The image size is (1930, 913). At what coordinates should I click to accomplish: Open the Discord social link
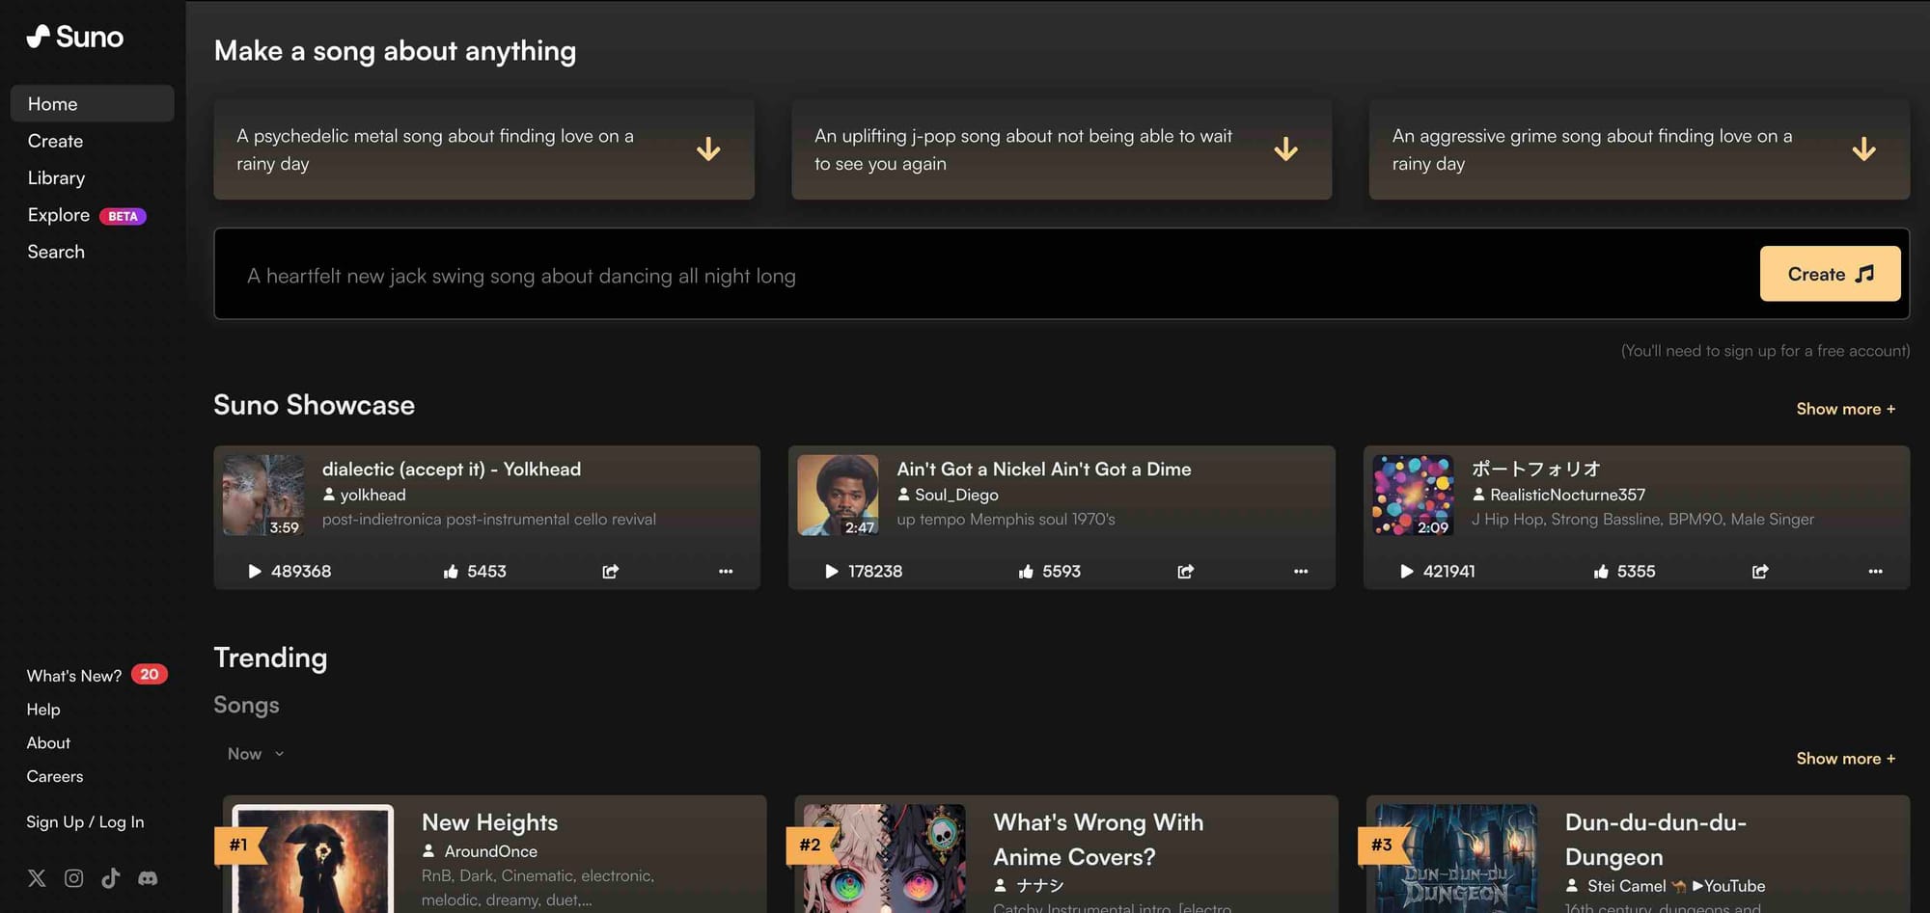(x=148, y=878)
